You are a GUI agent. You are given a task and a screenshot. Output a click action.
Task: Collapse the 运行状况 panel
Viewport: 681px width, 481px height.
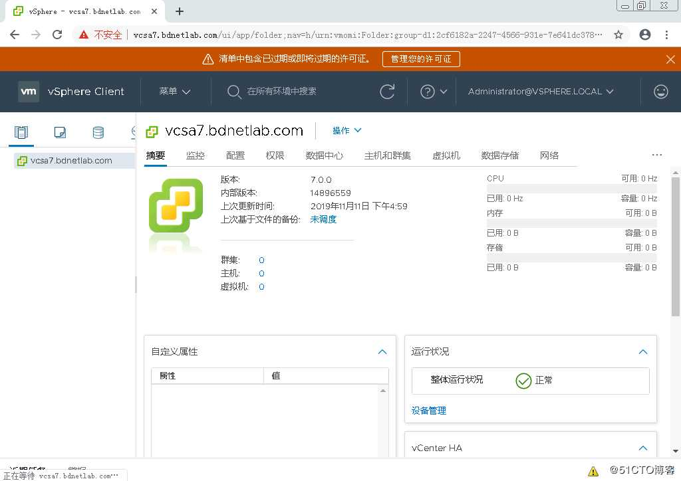click(643, 351)
